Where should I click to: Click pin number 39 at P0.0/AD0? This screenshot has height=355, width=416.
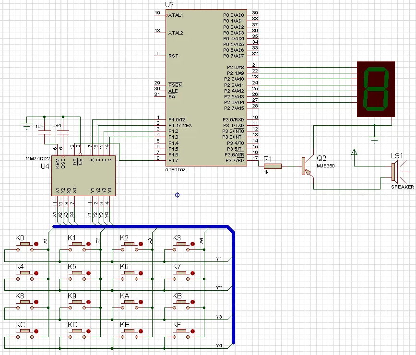255,13
